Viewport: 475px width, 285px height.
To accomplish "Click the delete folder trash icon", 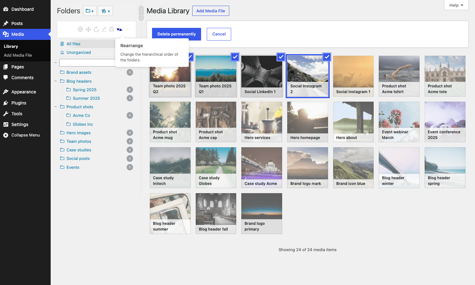I will click(x=111, y=29).
